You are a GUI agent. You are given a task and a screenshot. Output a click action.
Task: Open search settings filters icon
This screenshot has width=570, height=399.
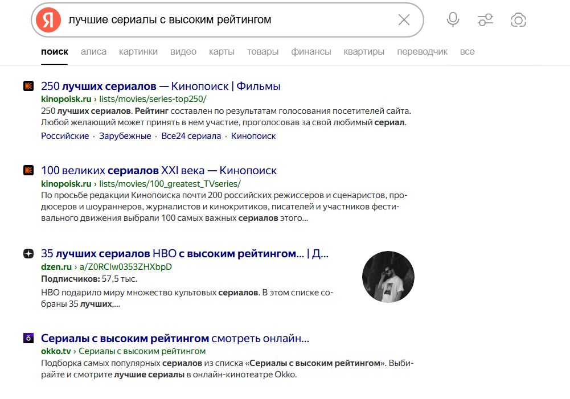486,19
